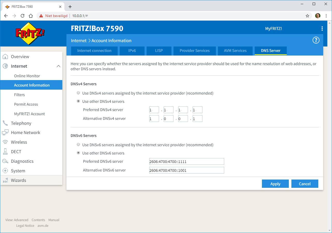Focus fourth octet of Preferred DNSv4 server

(x=198, y=110)
